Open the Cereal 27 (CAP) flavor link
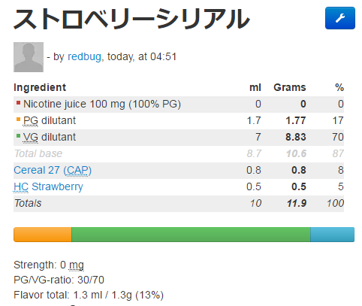 [53, 170]
